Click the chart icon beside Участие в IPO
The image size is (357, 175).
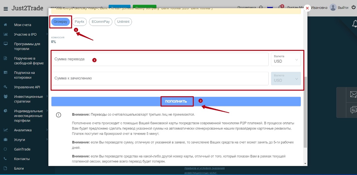click(x=5, y=34)
